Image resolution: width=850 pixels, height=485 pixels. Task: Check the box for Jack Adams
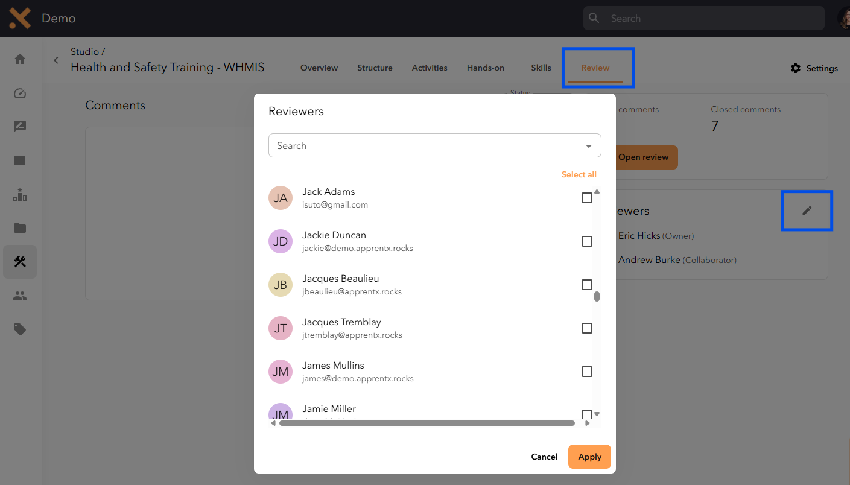click(x=587, y=198)
